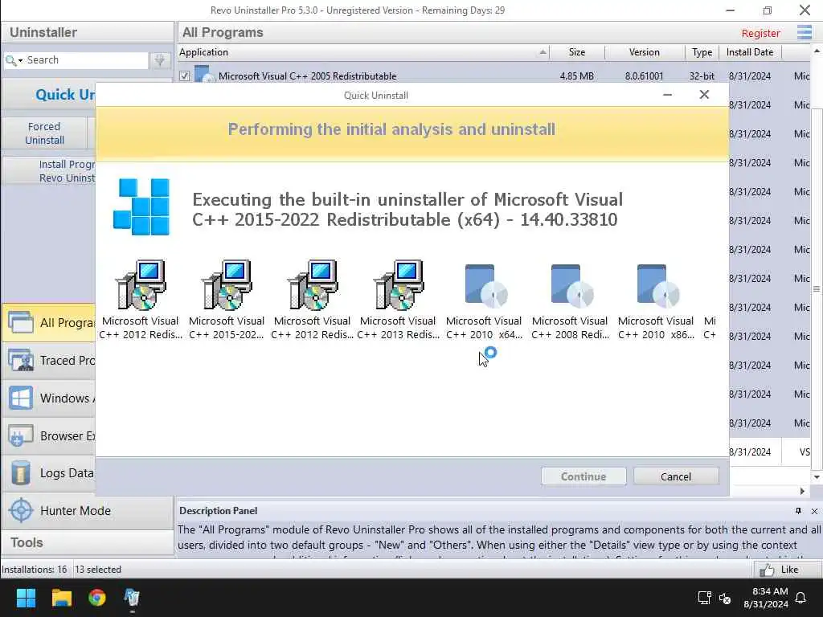Click the Continue button
The height and width of the screenshot is (617, 823).
coord(583,476)
